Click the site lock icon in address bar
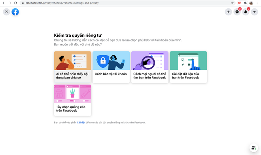This screenshot has height=155, width=261. (23, 3)
